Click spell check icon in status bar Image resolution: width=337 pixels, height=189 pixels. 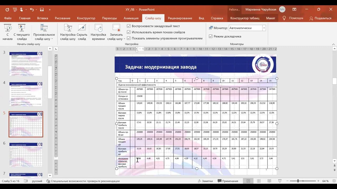tap(26, 181)
